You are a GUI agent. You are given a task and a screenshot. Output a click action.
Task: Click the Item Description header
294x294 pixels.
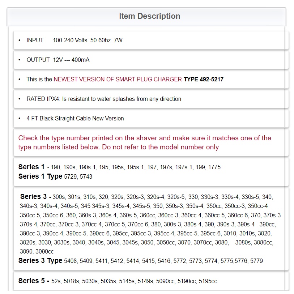point(149,16)
